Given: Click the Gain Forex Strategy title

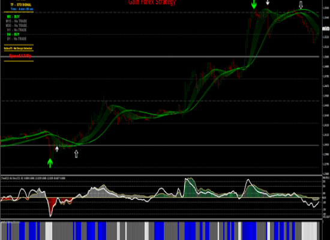Looking at the screenshot, I should (x=152, y=2).
